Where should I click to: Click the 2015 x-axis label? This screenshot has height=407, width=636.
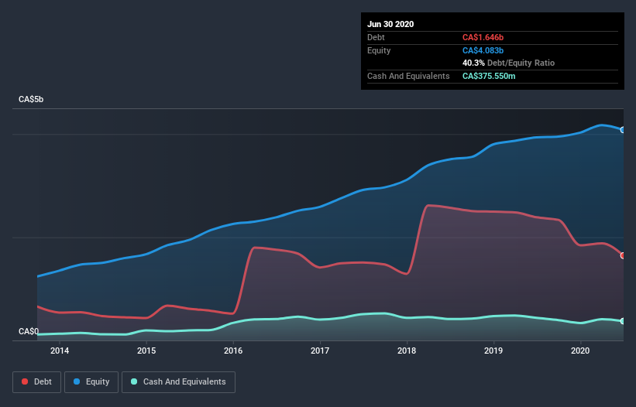146,351
